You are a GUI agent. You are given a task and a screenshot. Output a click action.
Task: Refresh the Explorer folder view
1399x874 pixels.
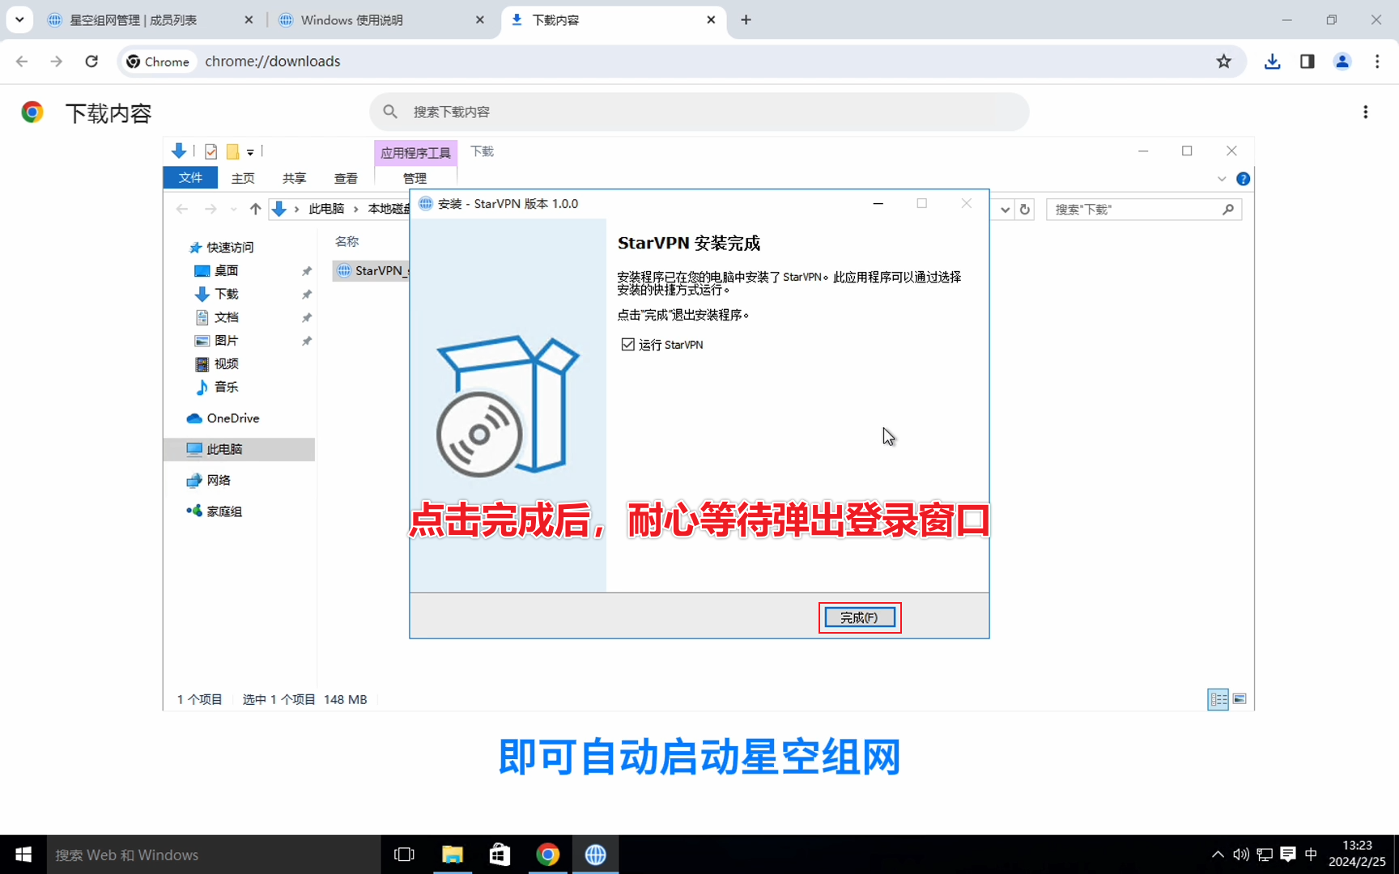click(1024, 210)
